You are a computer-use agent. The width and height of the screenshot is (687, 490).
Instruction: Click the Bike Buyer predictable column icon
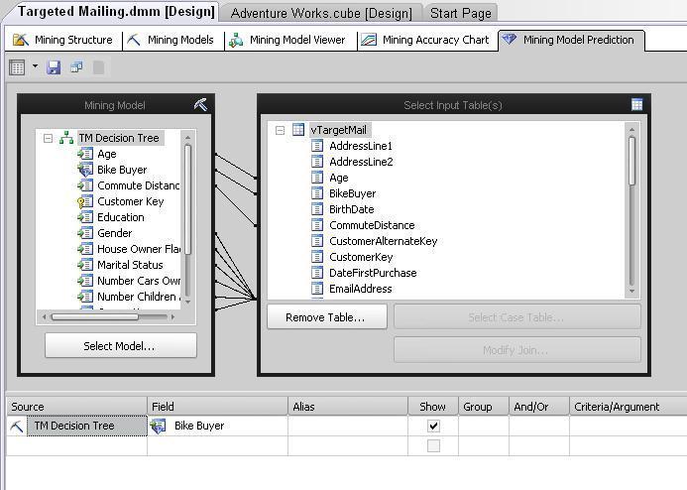pyautogui.click(x=85, y=170)
